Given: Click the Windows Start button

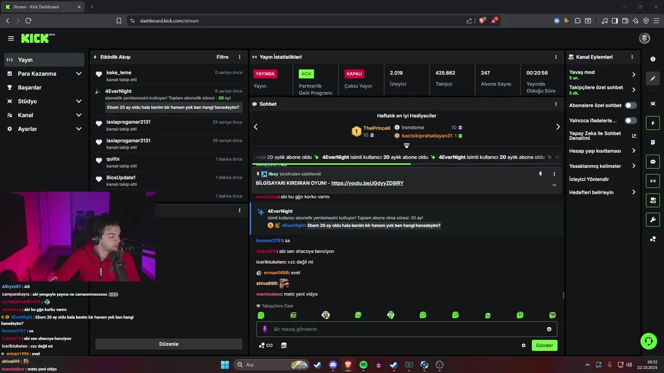Looking at the screenshot, I should 225,365.
